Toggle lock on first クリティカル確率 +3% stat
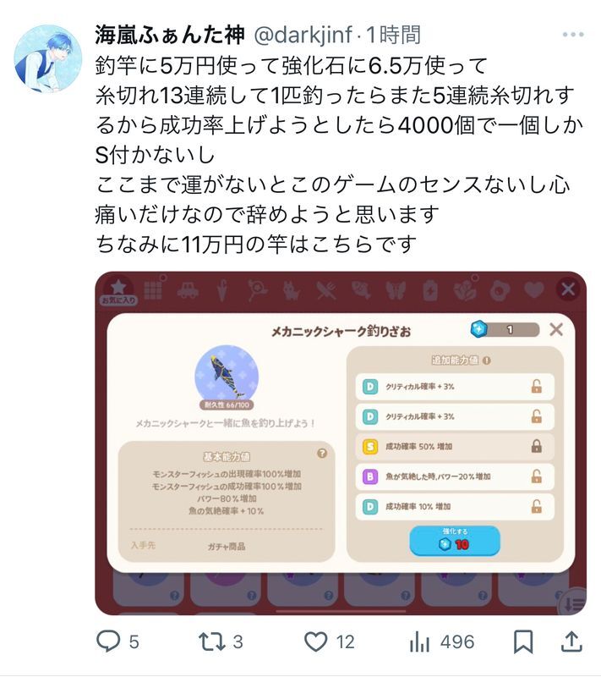The height and width of the screenshot is (677, 601). tap(536, 386)
